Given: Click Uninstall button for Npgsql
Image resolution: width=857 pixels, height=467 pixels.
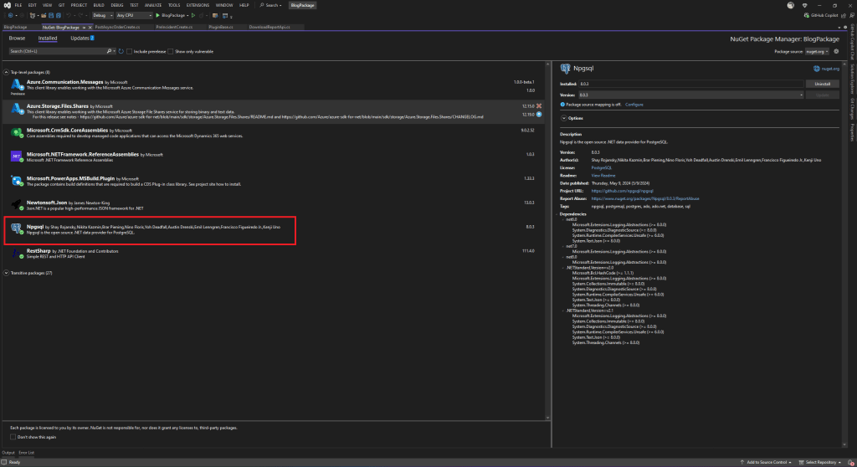Looking at the screenshot, I should [x=823, y=84].
